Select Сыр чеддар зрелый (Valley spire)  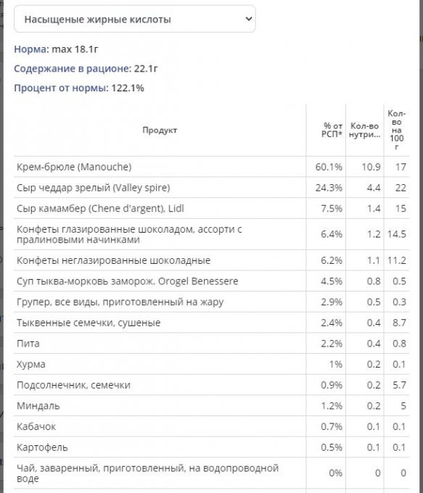pyautogui.click(x=212, y=187)
